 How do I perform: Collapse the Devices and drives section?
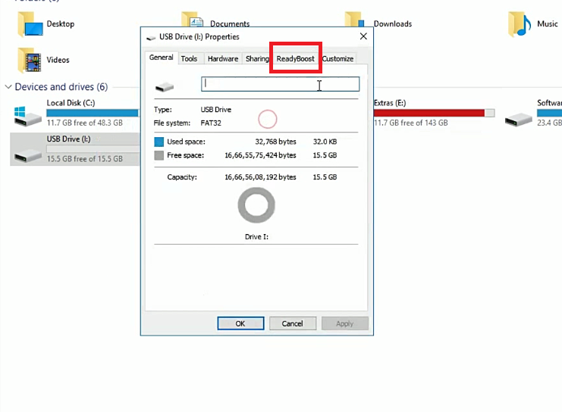tap(8, 86)
